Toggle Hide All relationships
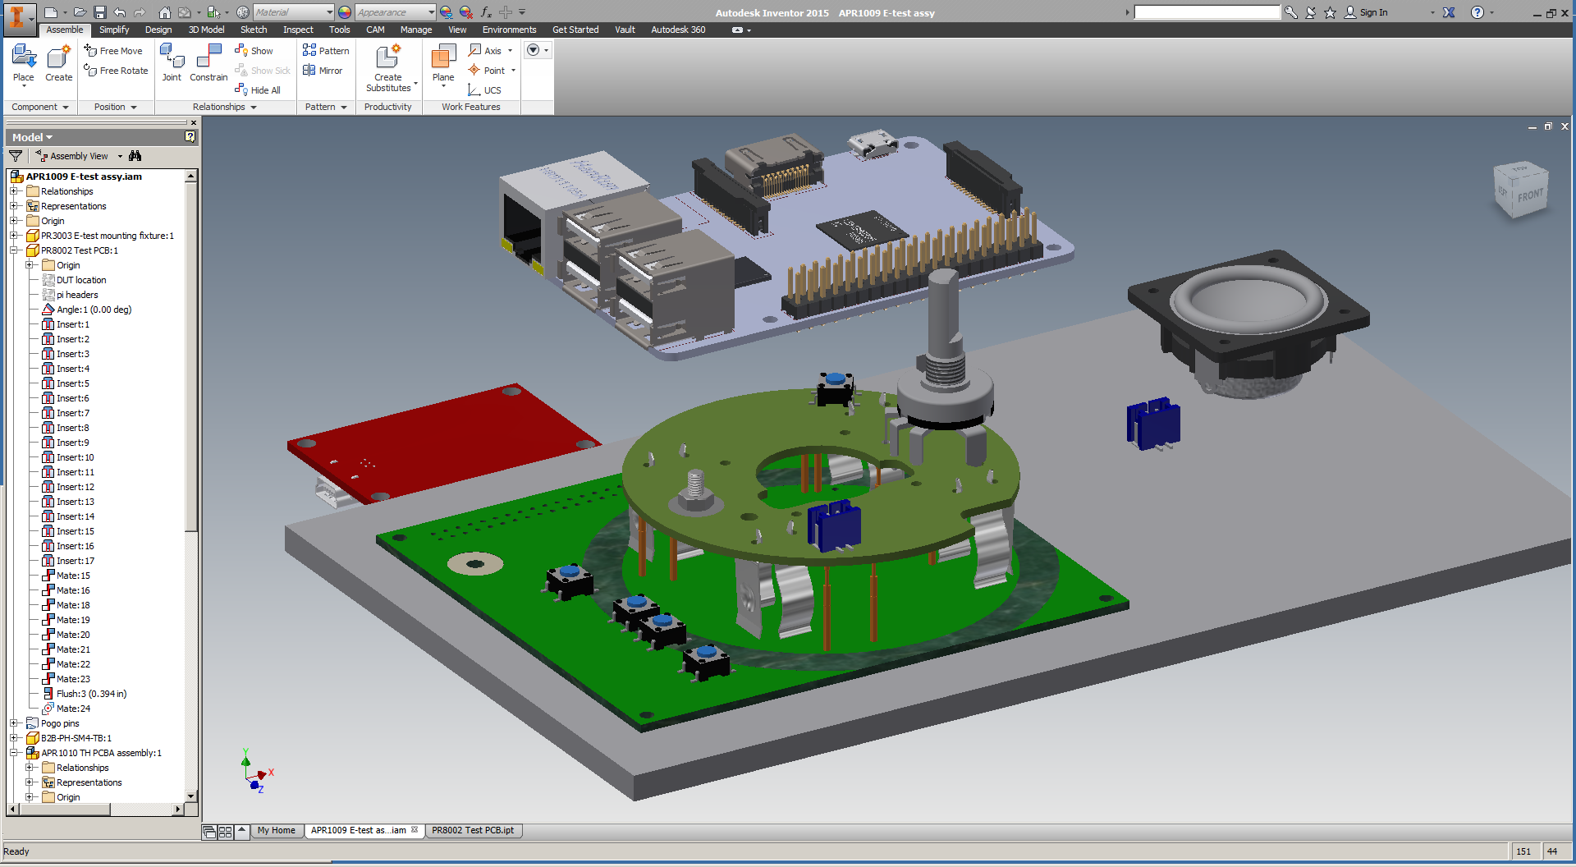Image resolution: width=1576 pixels, height=867 pixels. point(258,90)
